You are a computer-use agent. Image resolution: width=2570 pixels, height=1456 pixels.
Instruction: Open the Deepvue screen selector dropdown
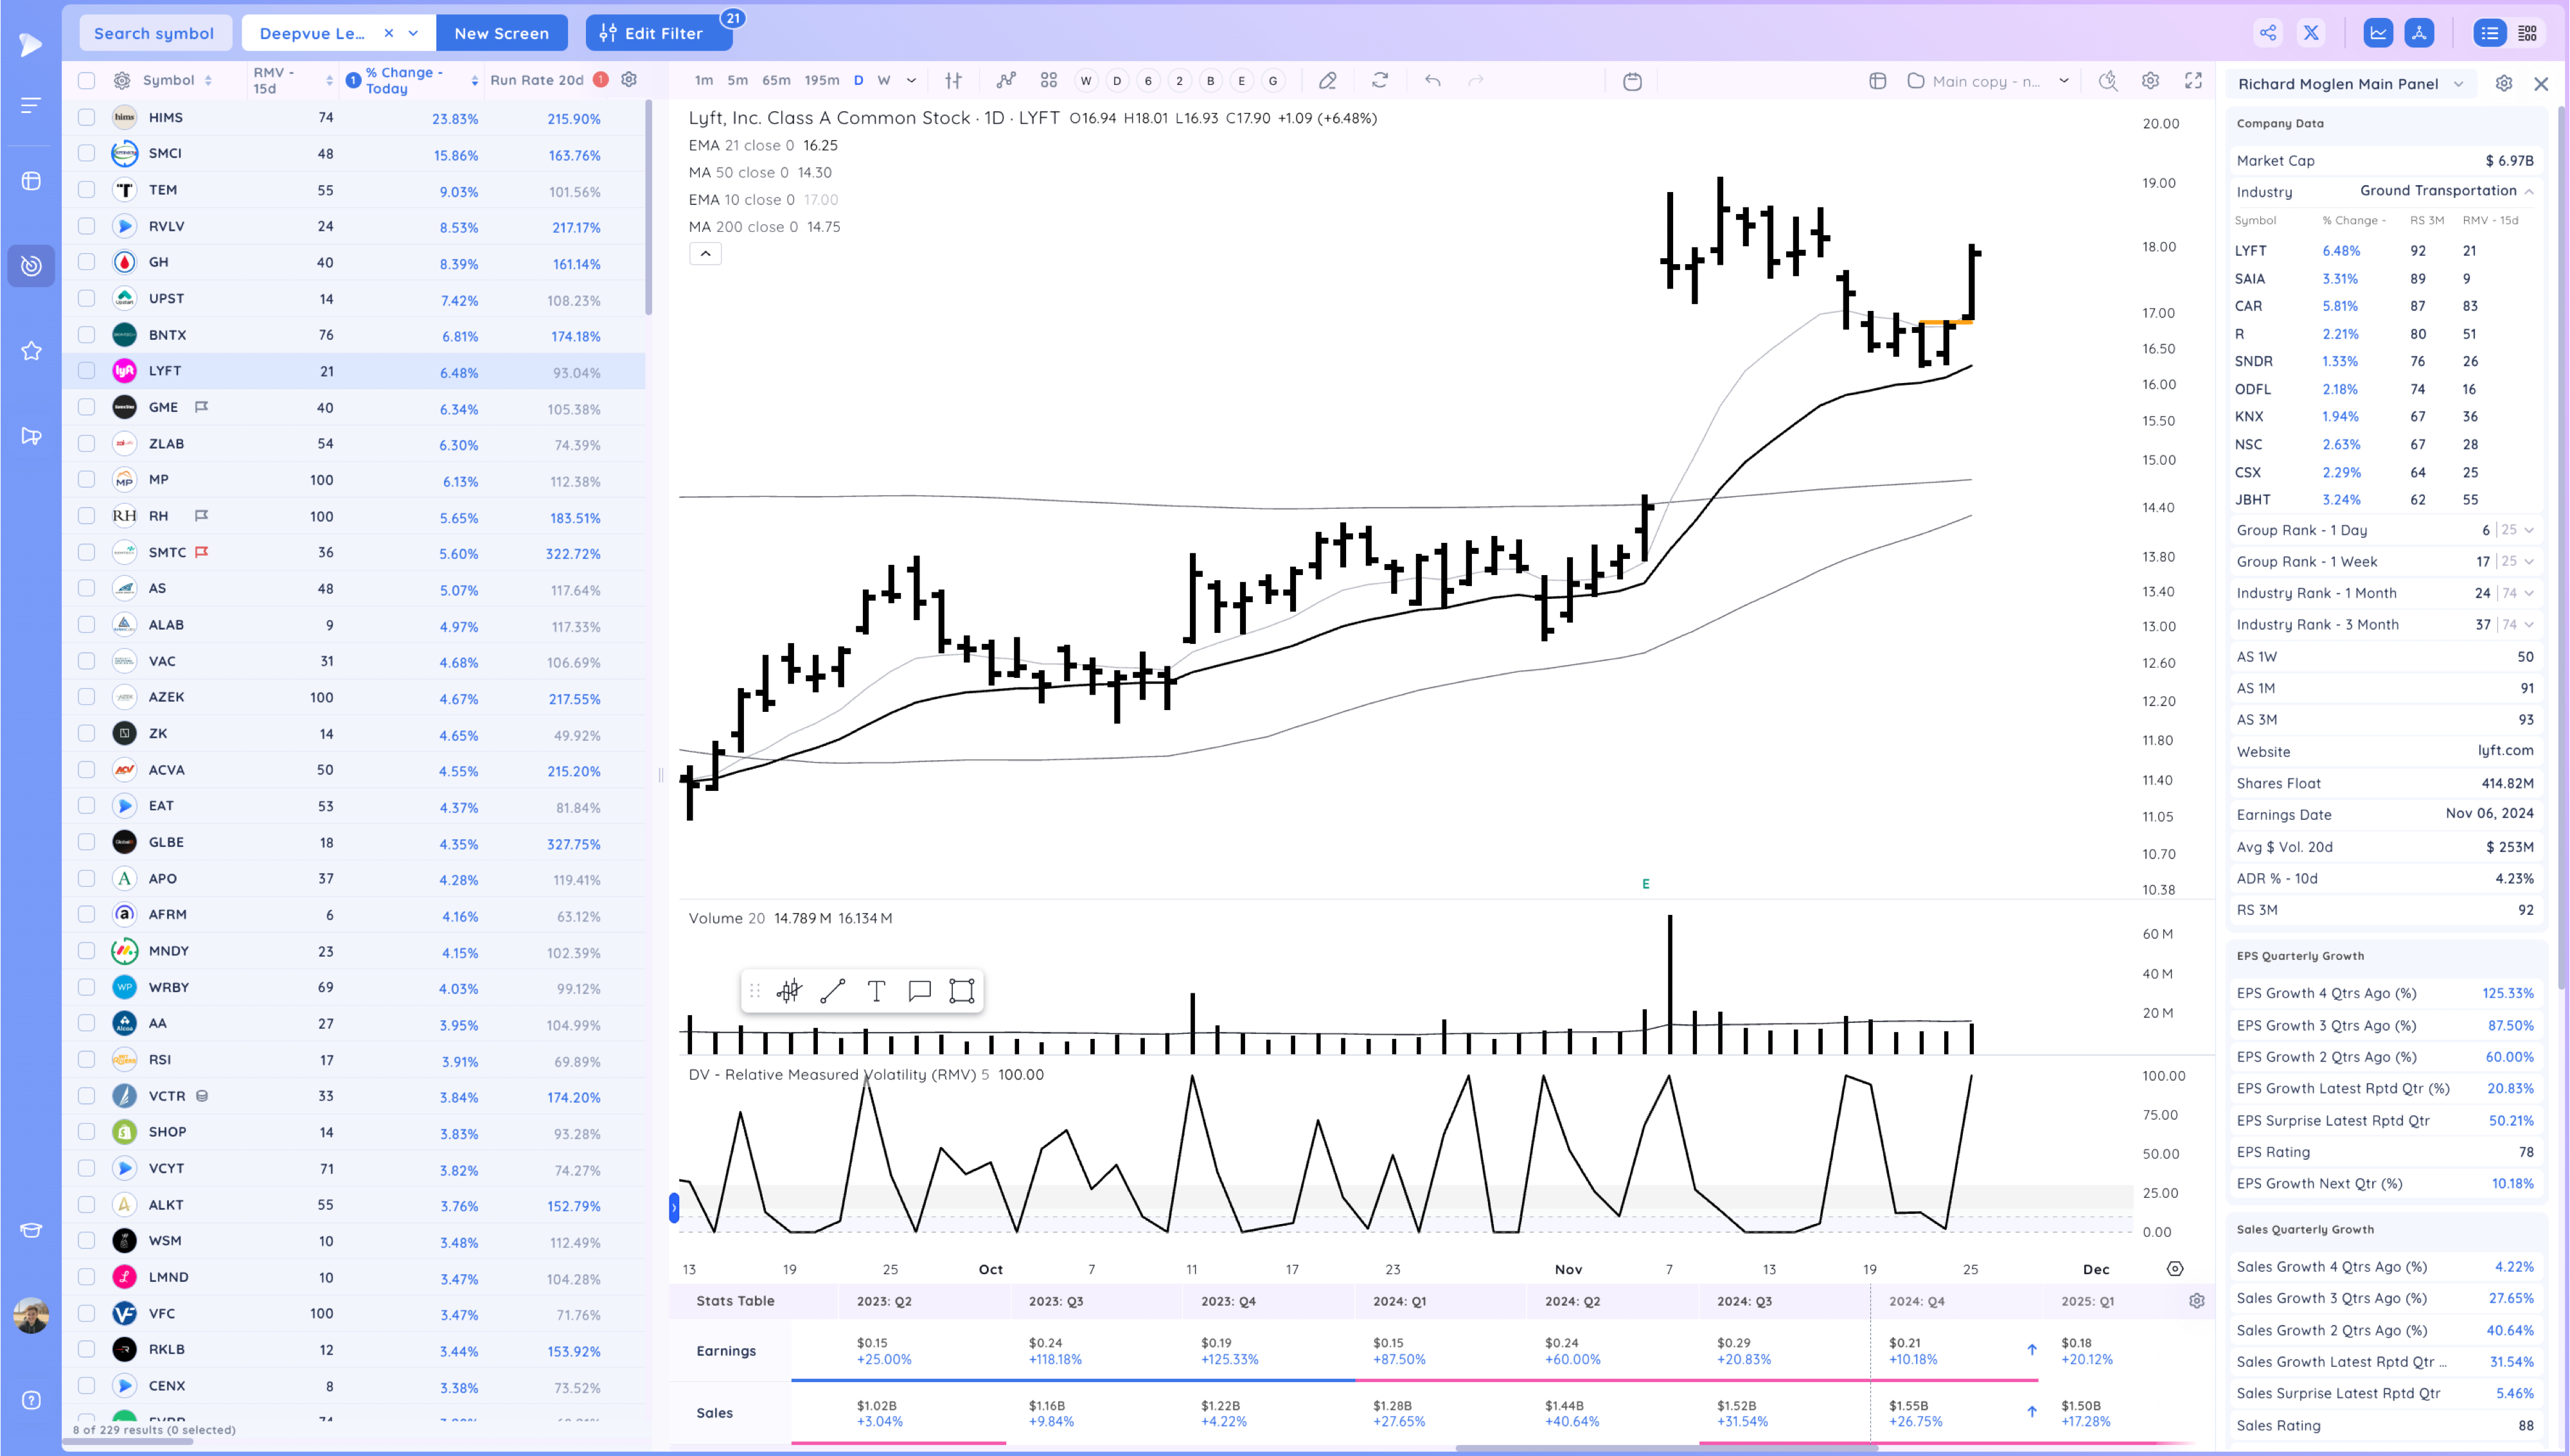click(x=413, y=33)
